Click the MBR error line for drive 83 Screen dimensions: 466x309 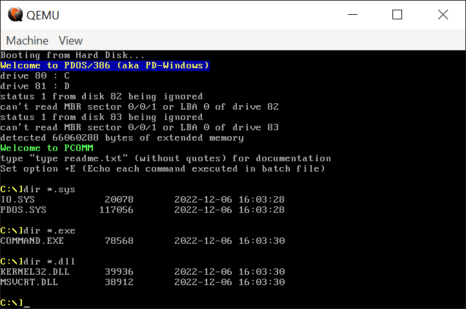139,128
